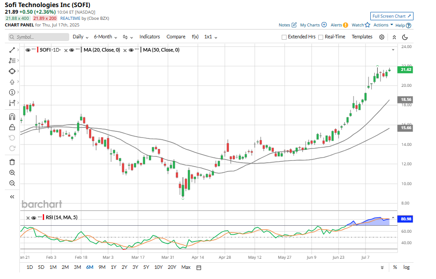Redo the chart drawing action

[x=12, y=148]
